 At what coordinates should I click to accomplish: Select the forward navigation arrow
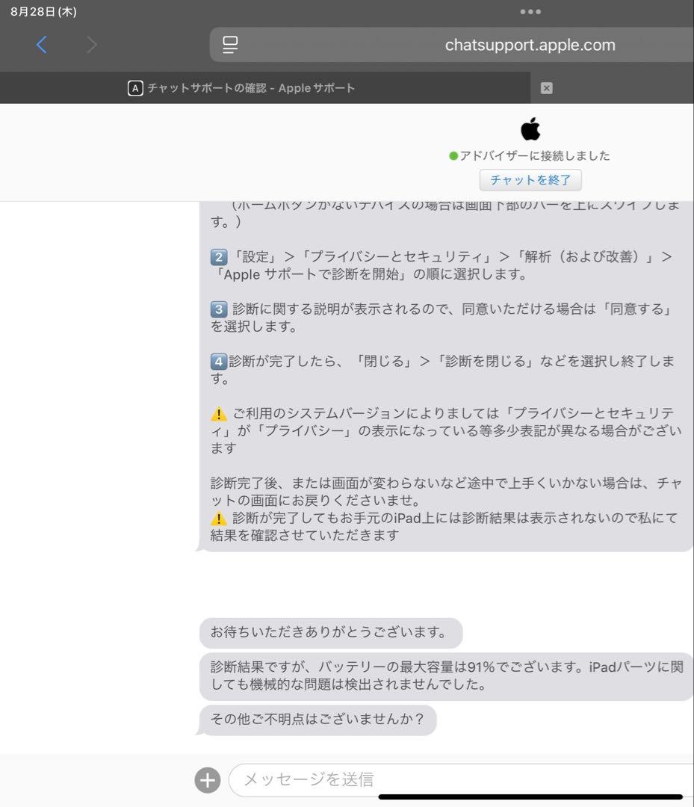click(91, 45)
